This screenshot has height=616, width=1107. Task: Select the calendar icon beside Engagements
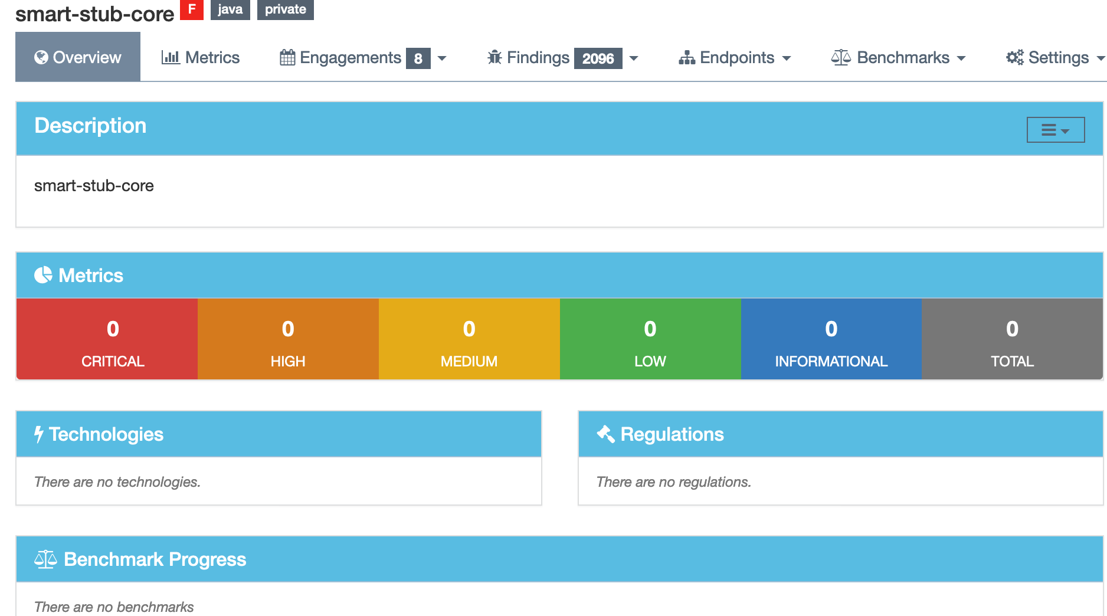pos(287,57)
